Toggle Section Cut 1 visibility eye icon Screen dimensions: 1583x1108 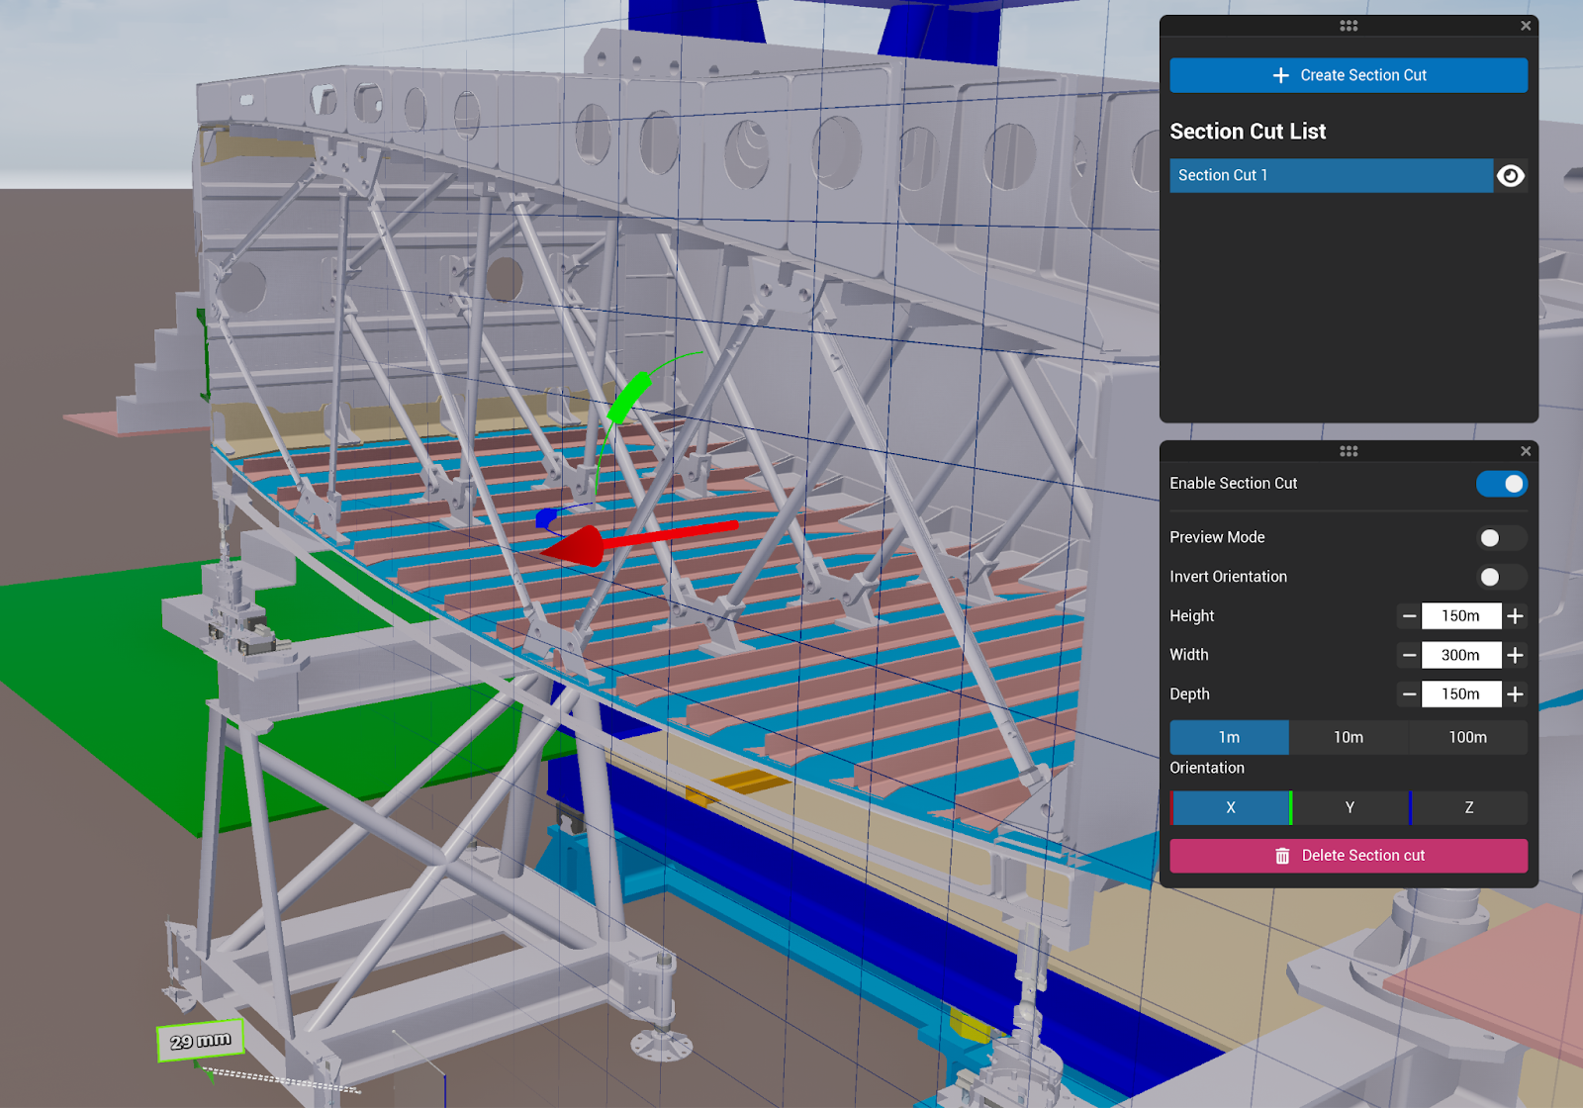point(1510,176)
